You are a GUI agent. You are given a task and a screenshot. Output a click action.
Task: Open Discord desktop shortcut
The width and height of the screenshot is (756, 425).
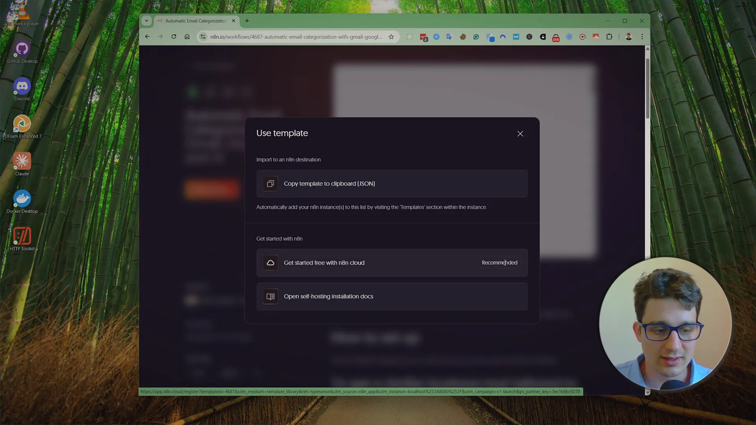coord(22,90)
